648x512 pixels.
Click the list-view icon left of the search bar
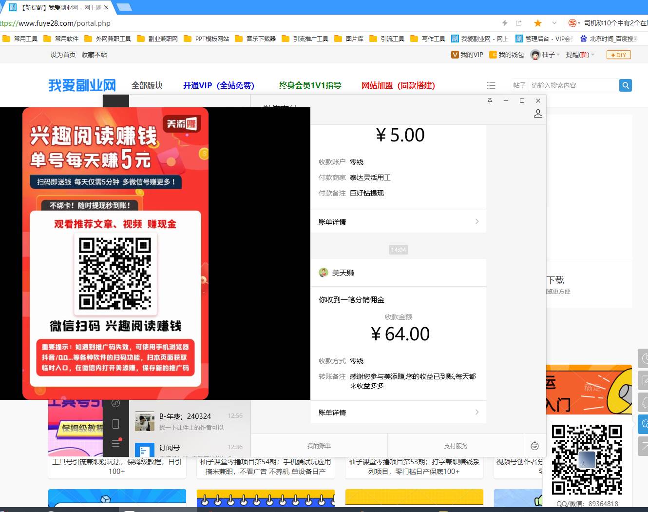click(x=491, y=85)
